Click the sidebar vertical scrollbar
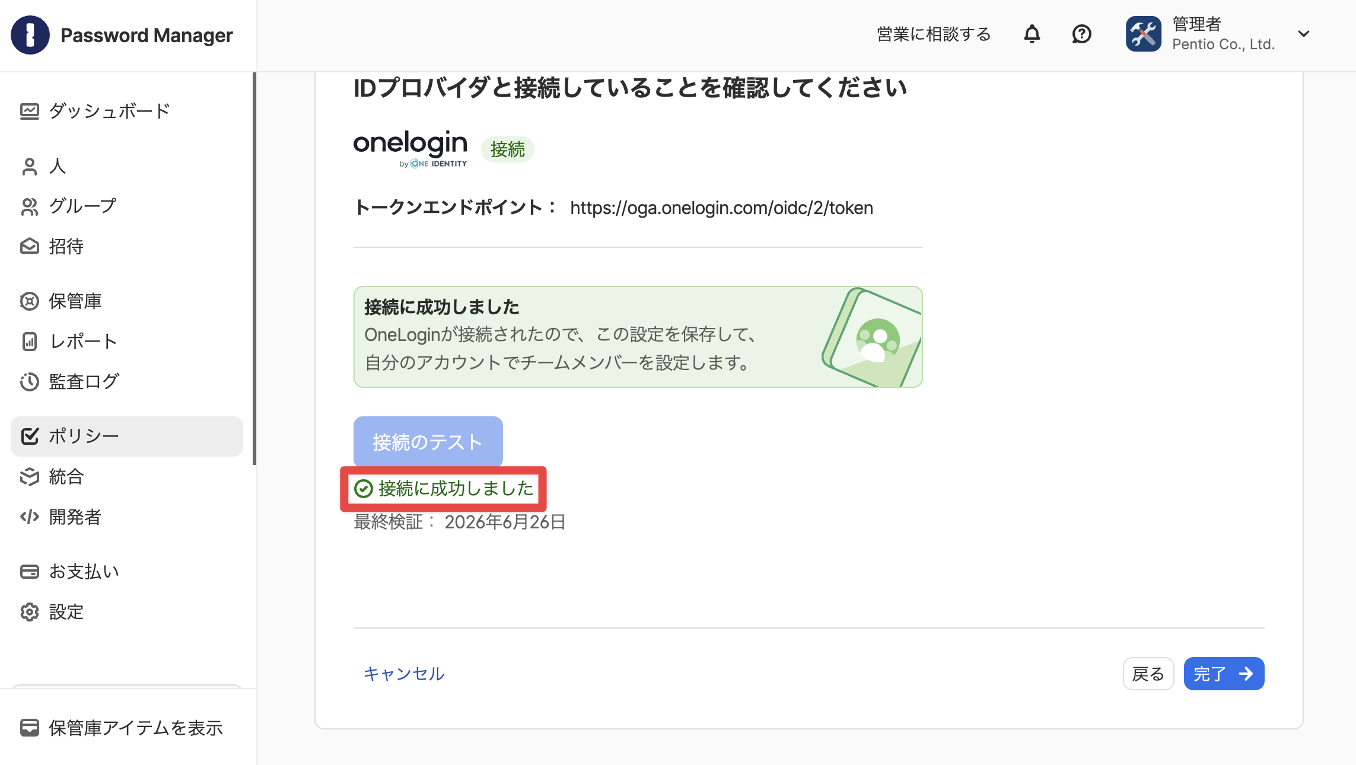Image resolution: width=1356 pixels, height=765 pixels. [x=254, y=269]
